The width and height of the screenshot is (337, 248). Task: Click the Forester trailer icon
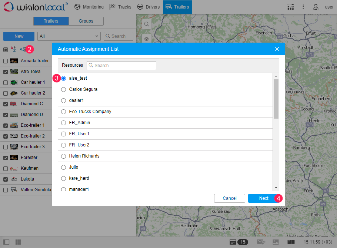(14, 158)
